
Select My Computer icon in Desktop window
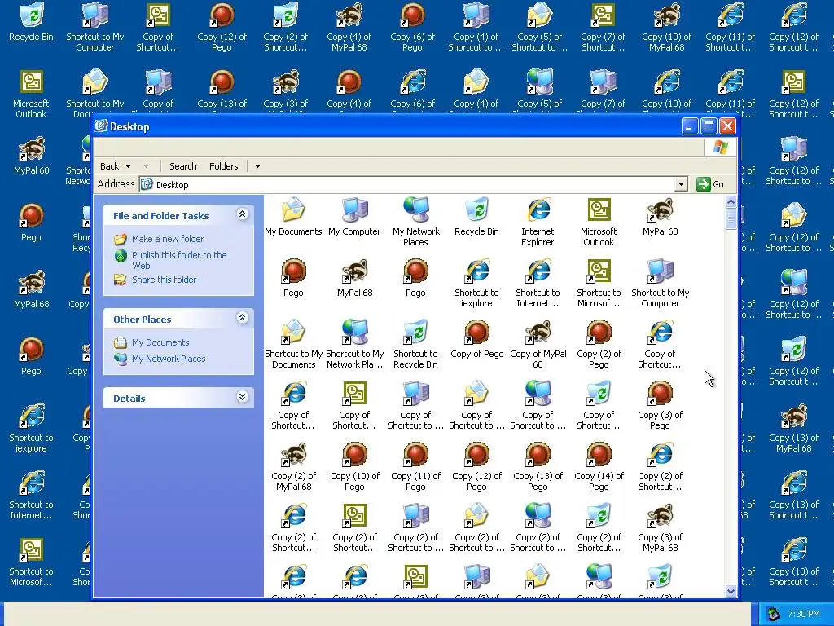tap(354, 217)
